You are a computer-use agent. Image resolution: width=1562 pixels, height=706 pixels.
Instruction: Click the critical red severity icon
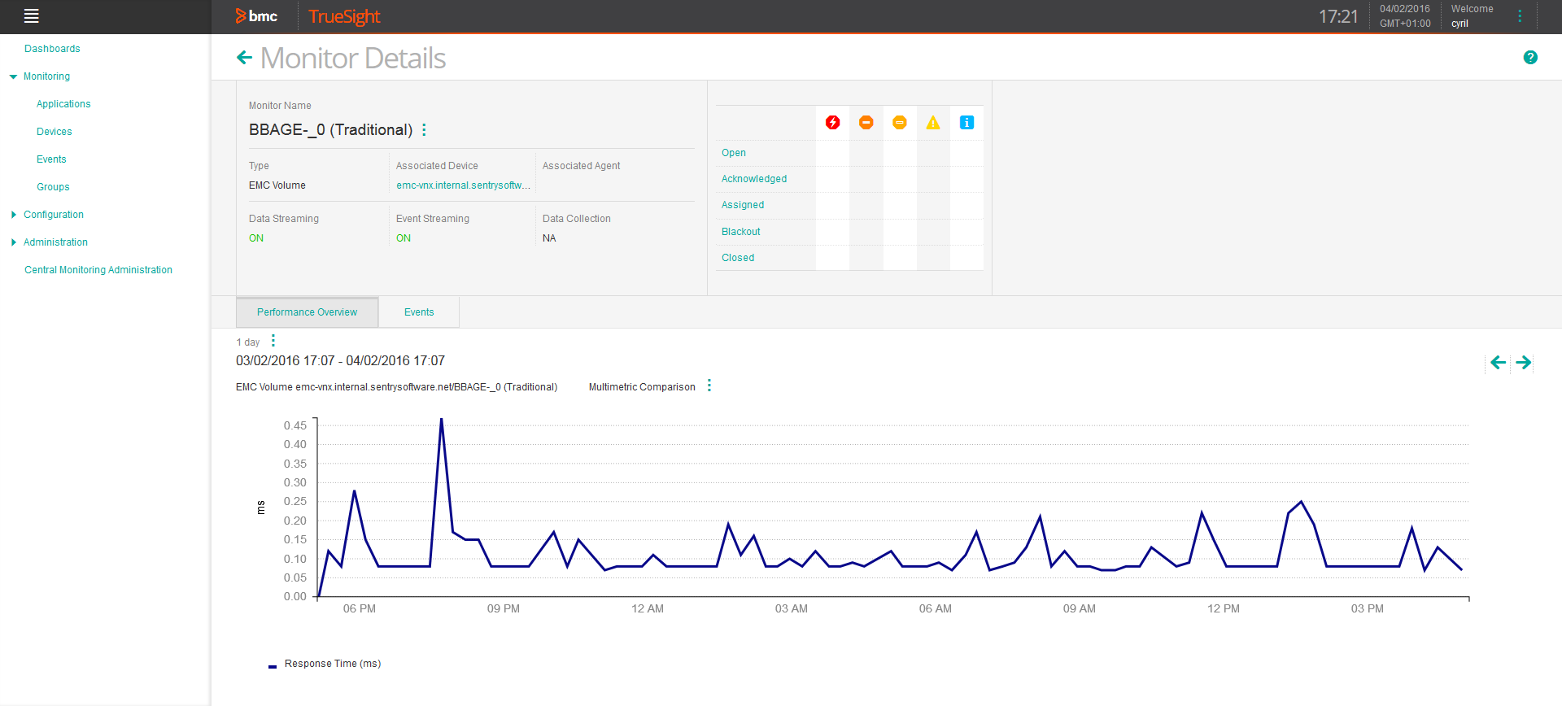832,123
